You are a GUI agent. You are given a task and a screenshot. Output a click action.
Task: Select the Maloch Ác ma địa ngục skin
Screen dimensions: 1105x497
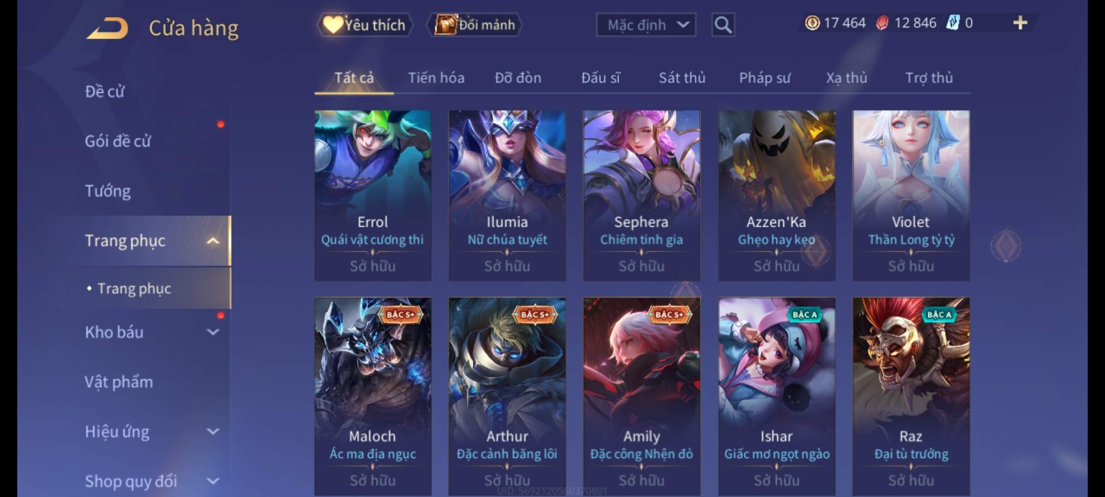pyautogui.click(x=372, y=396)
